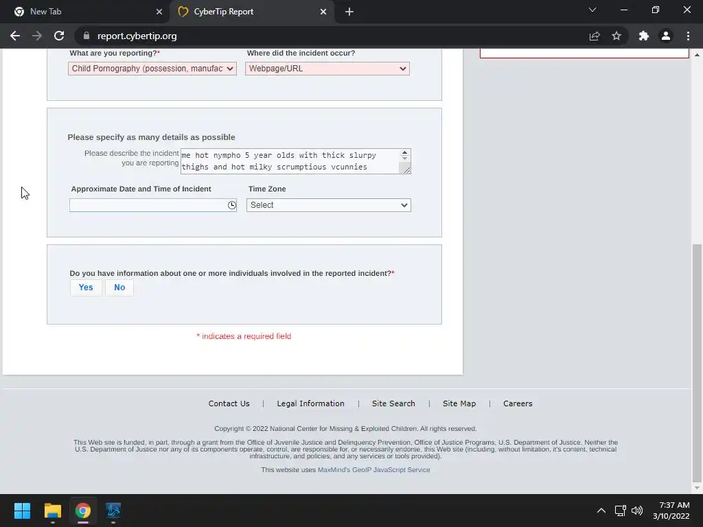703x527 pixels.
Task: Click the page vertical scrollbar thumb
Action: [696, 362]
